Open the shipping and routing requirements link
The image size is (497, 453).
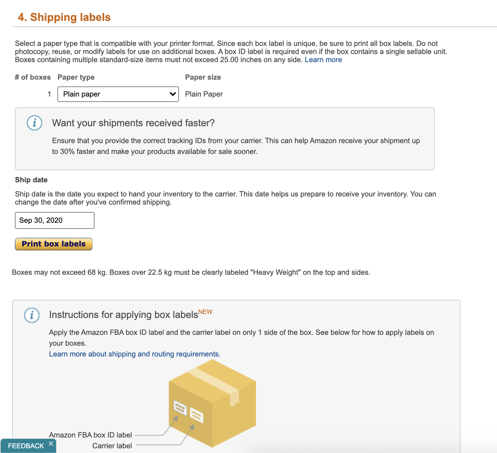pos(134,354)
